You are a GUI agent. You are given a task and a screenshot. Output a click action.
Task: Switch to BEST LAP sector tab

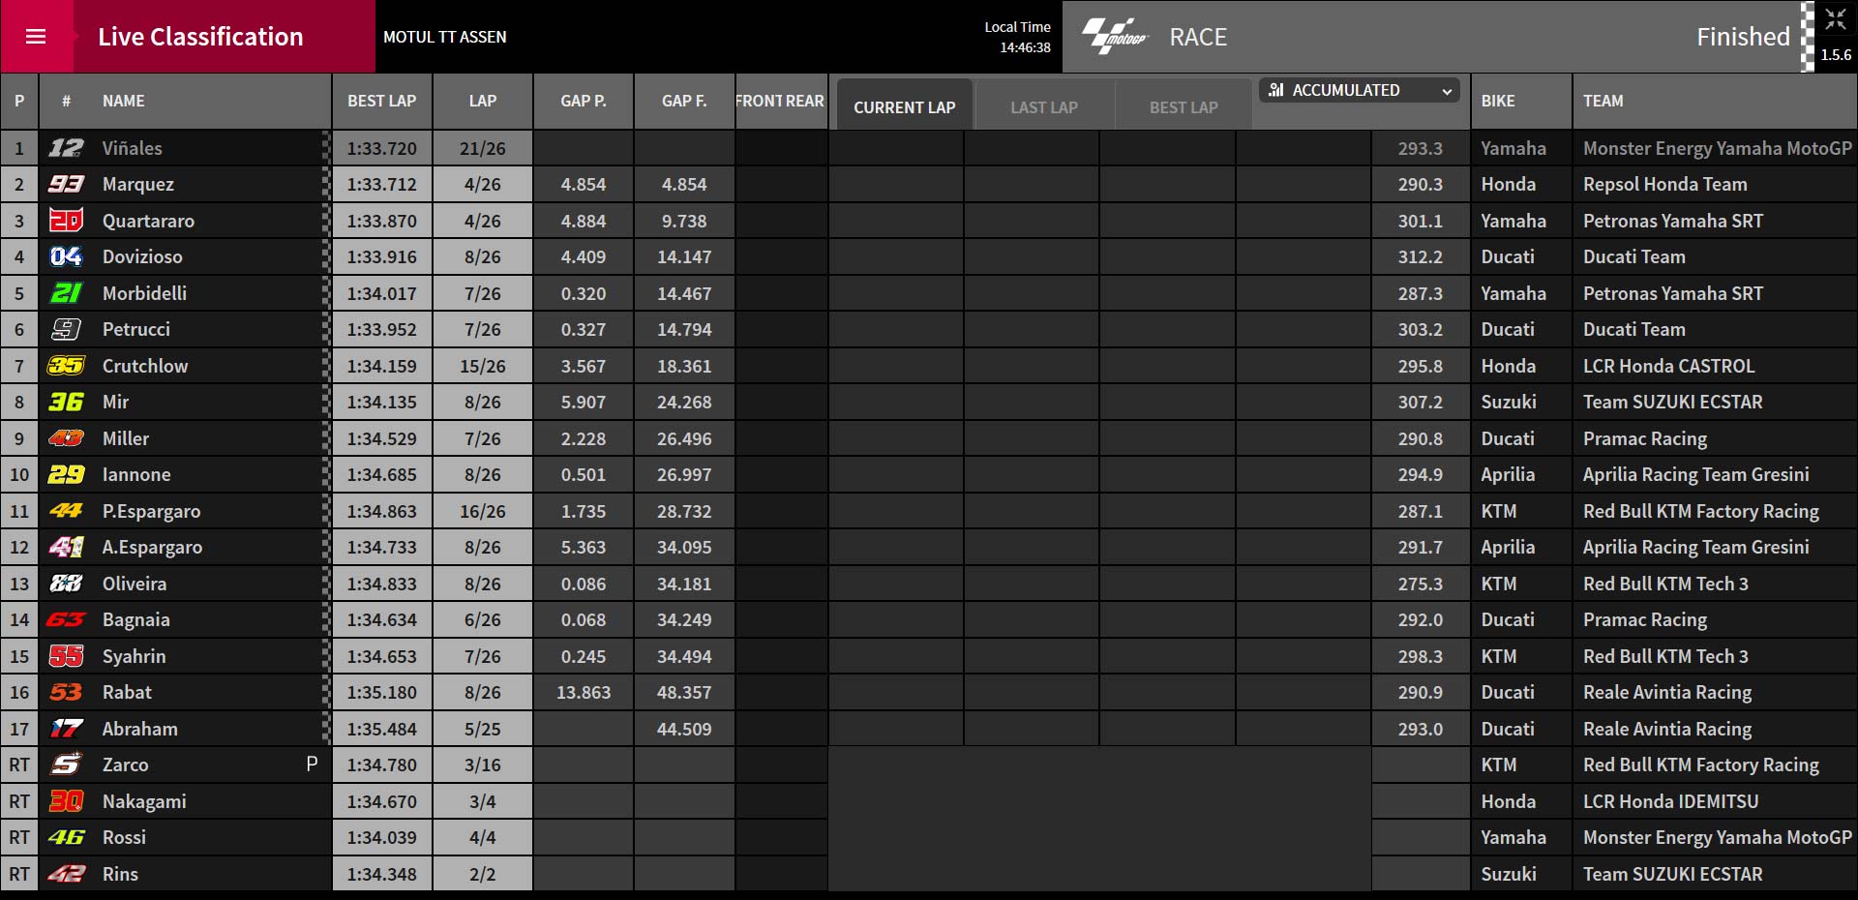tap(1184, 107)
